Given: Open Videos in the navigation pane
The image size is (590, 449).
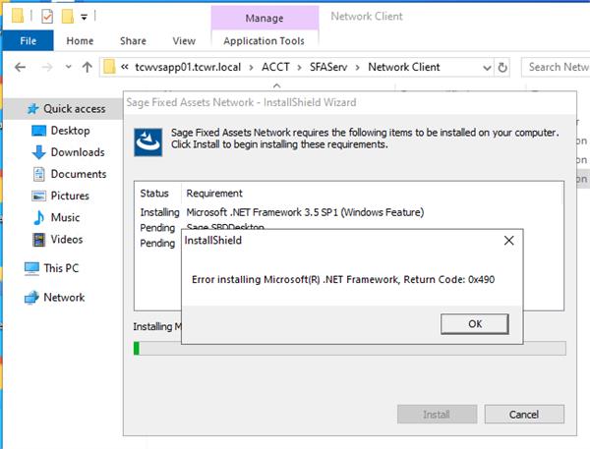Looking at the screenshot, I should (x=67, y=240).
